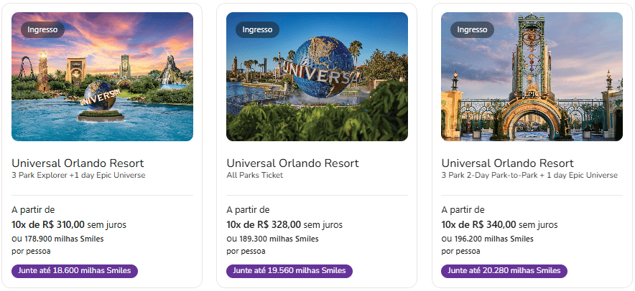This screenshot has height=291, width=635.
Task: Click the 10x de R$ 340,00 price
Action: (478, 224)
